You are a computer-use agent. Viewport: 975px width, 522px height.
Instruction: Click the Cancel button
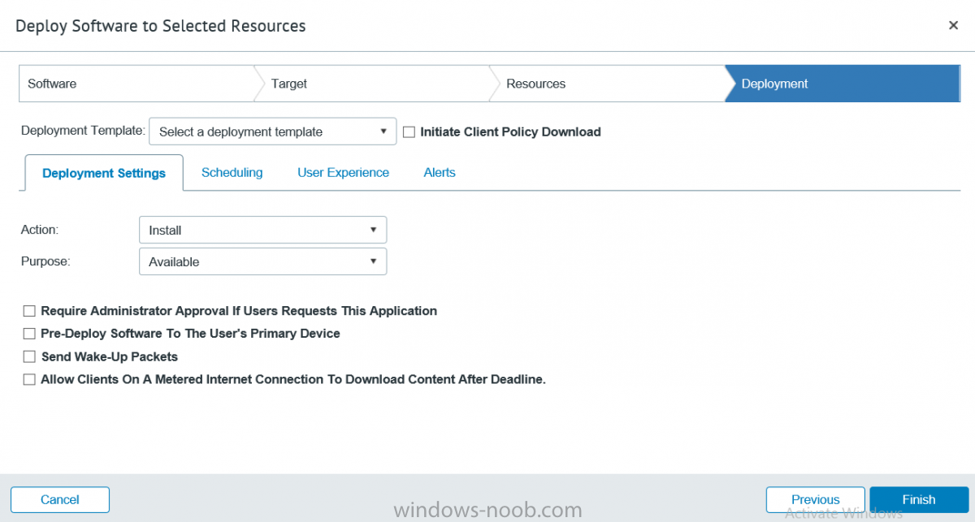coord(60,499)
